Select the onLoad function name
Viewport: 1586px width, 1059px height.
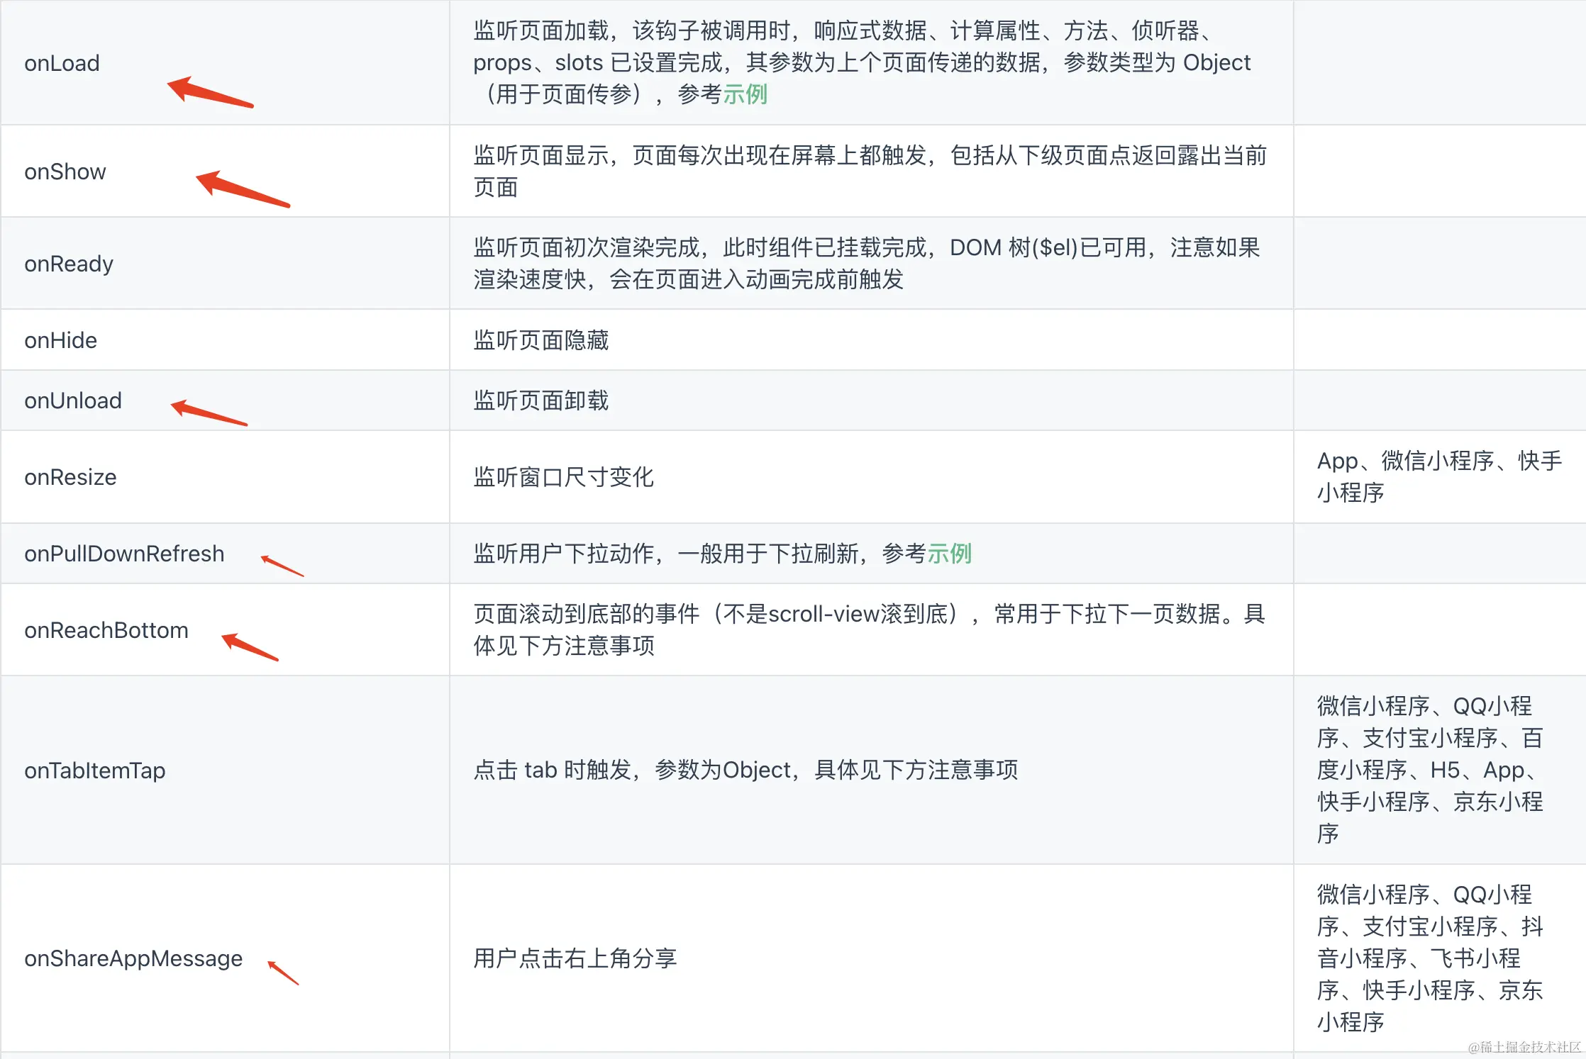62,63
